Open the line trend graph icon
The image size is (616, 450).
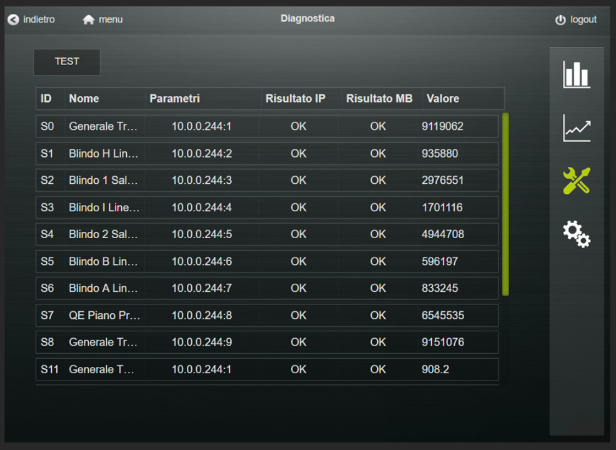(576, 128)
